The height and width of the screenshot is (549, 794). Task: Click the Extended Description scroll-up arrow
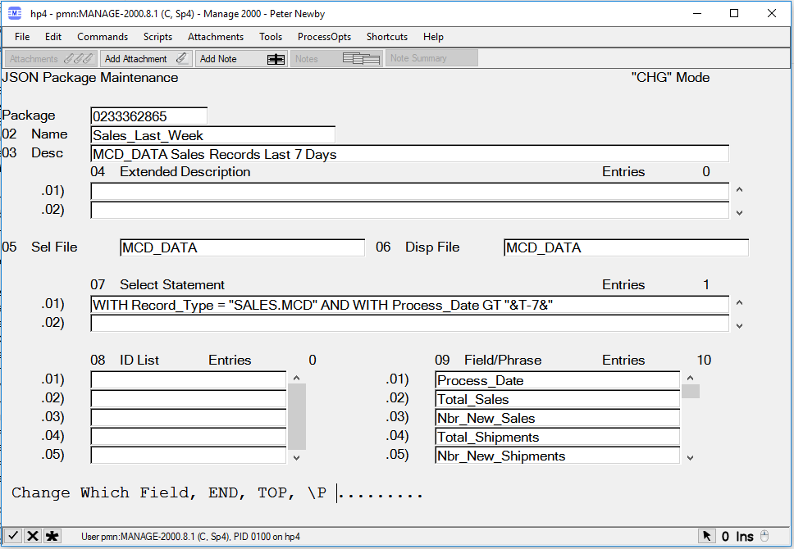point(739,190)
